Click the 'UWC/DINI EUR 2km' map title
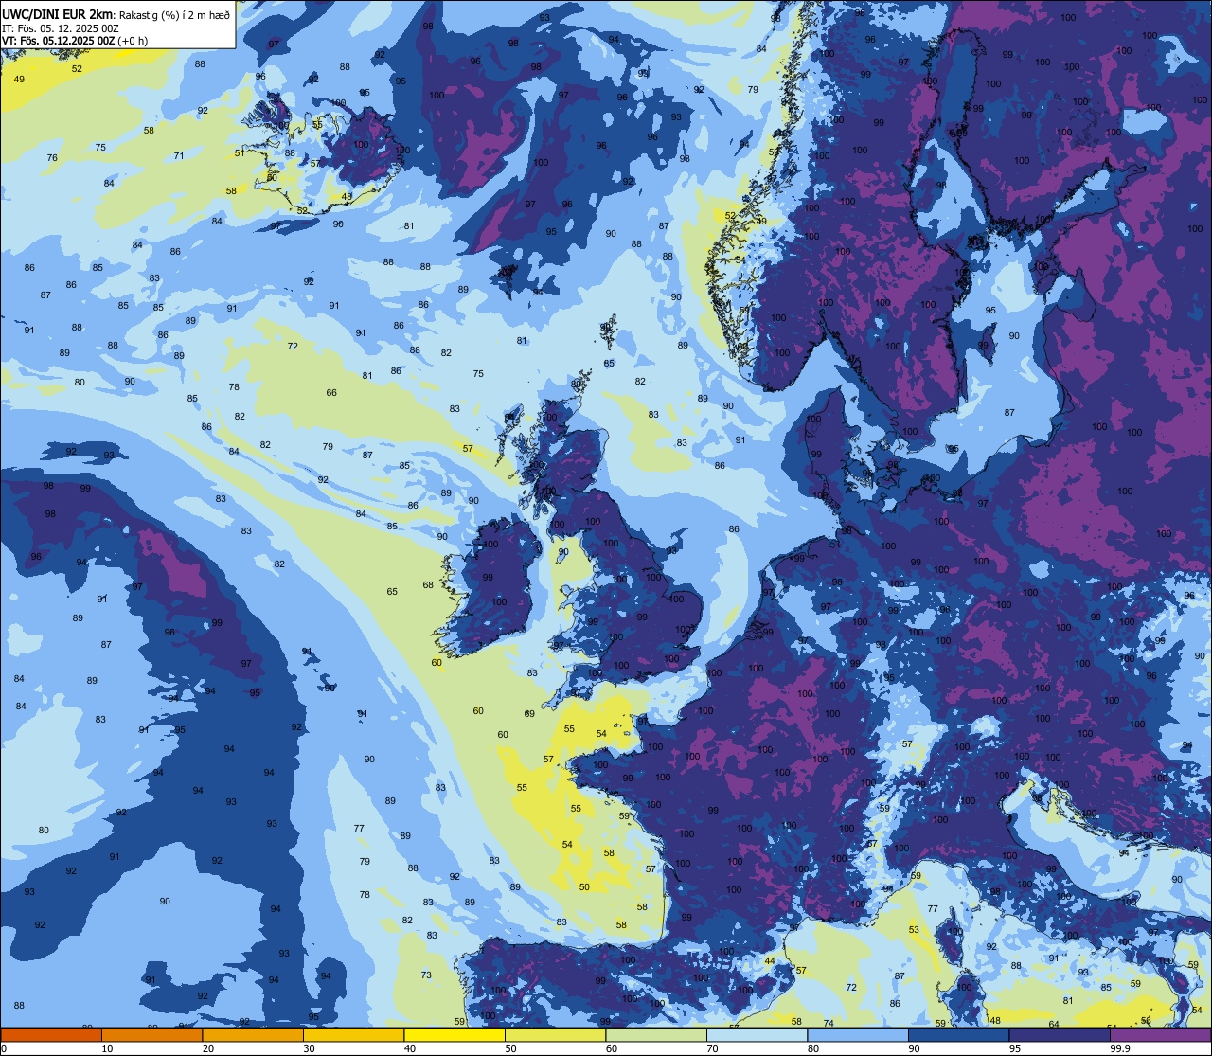This screenshot has width=1212, height=1056. click(57, 13)
